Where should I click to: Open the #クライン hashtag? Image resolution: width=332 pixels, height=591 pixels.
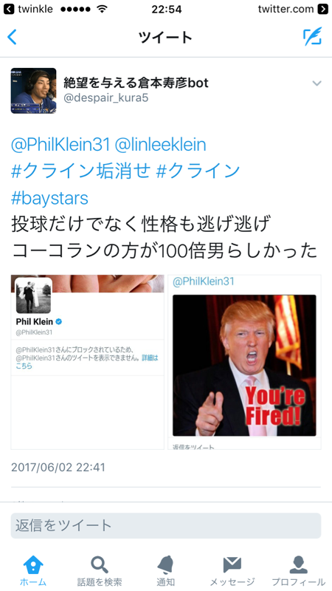[198, 171]
